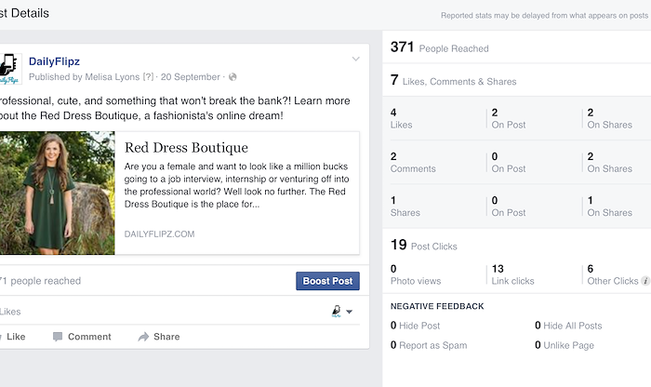Click the globe public-audience icon
This screenshot has width=651, height=387.
(232, 77)
